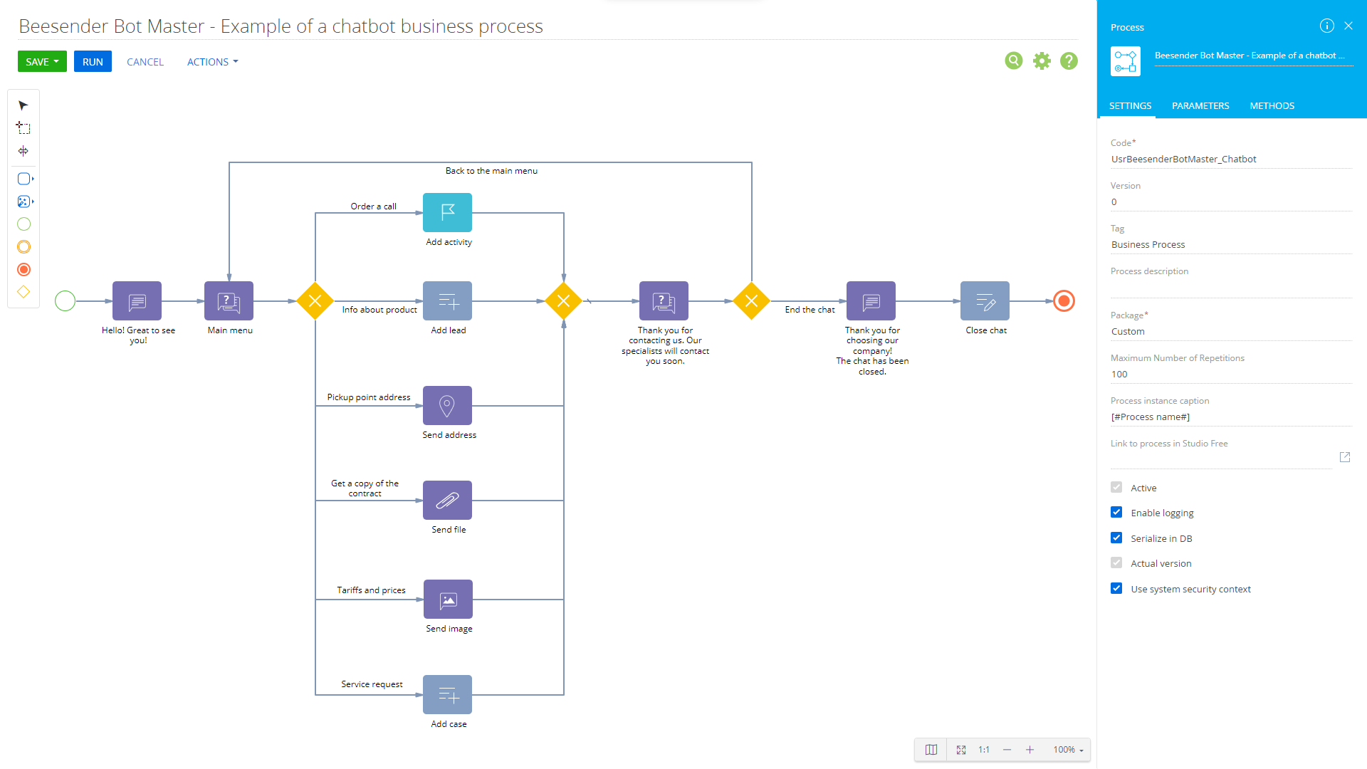Select the Add activity flag element
Viewport: 1367px width, 769px height.
tap(447, 212)
